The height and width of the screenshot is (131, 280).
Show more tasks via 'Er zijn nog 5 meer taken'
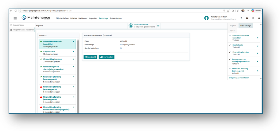pos(239,78)
